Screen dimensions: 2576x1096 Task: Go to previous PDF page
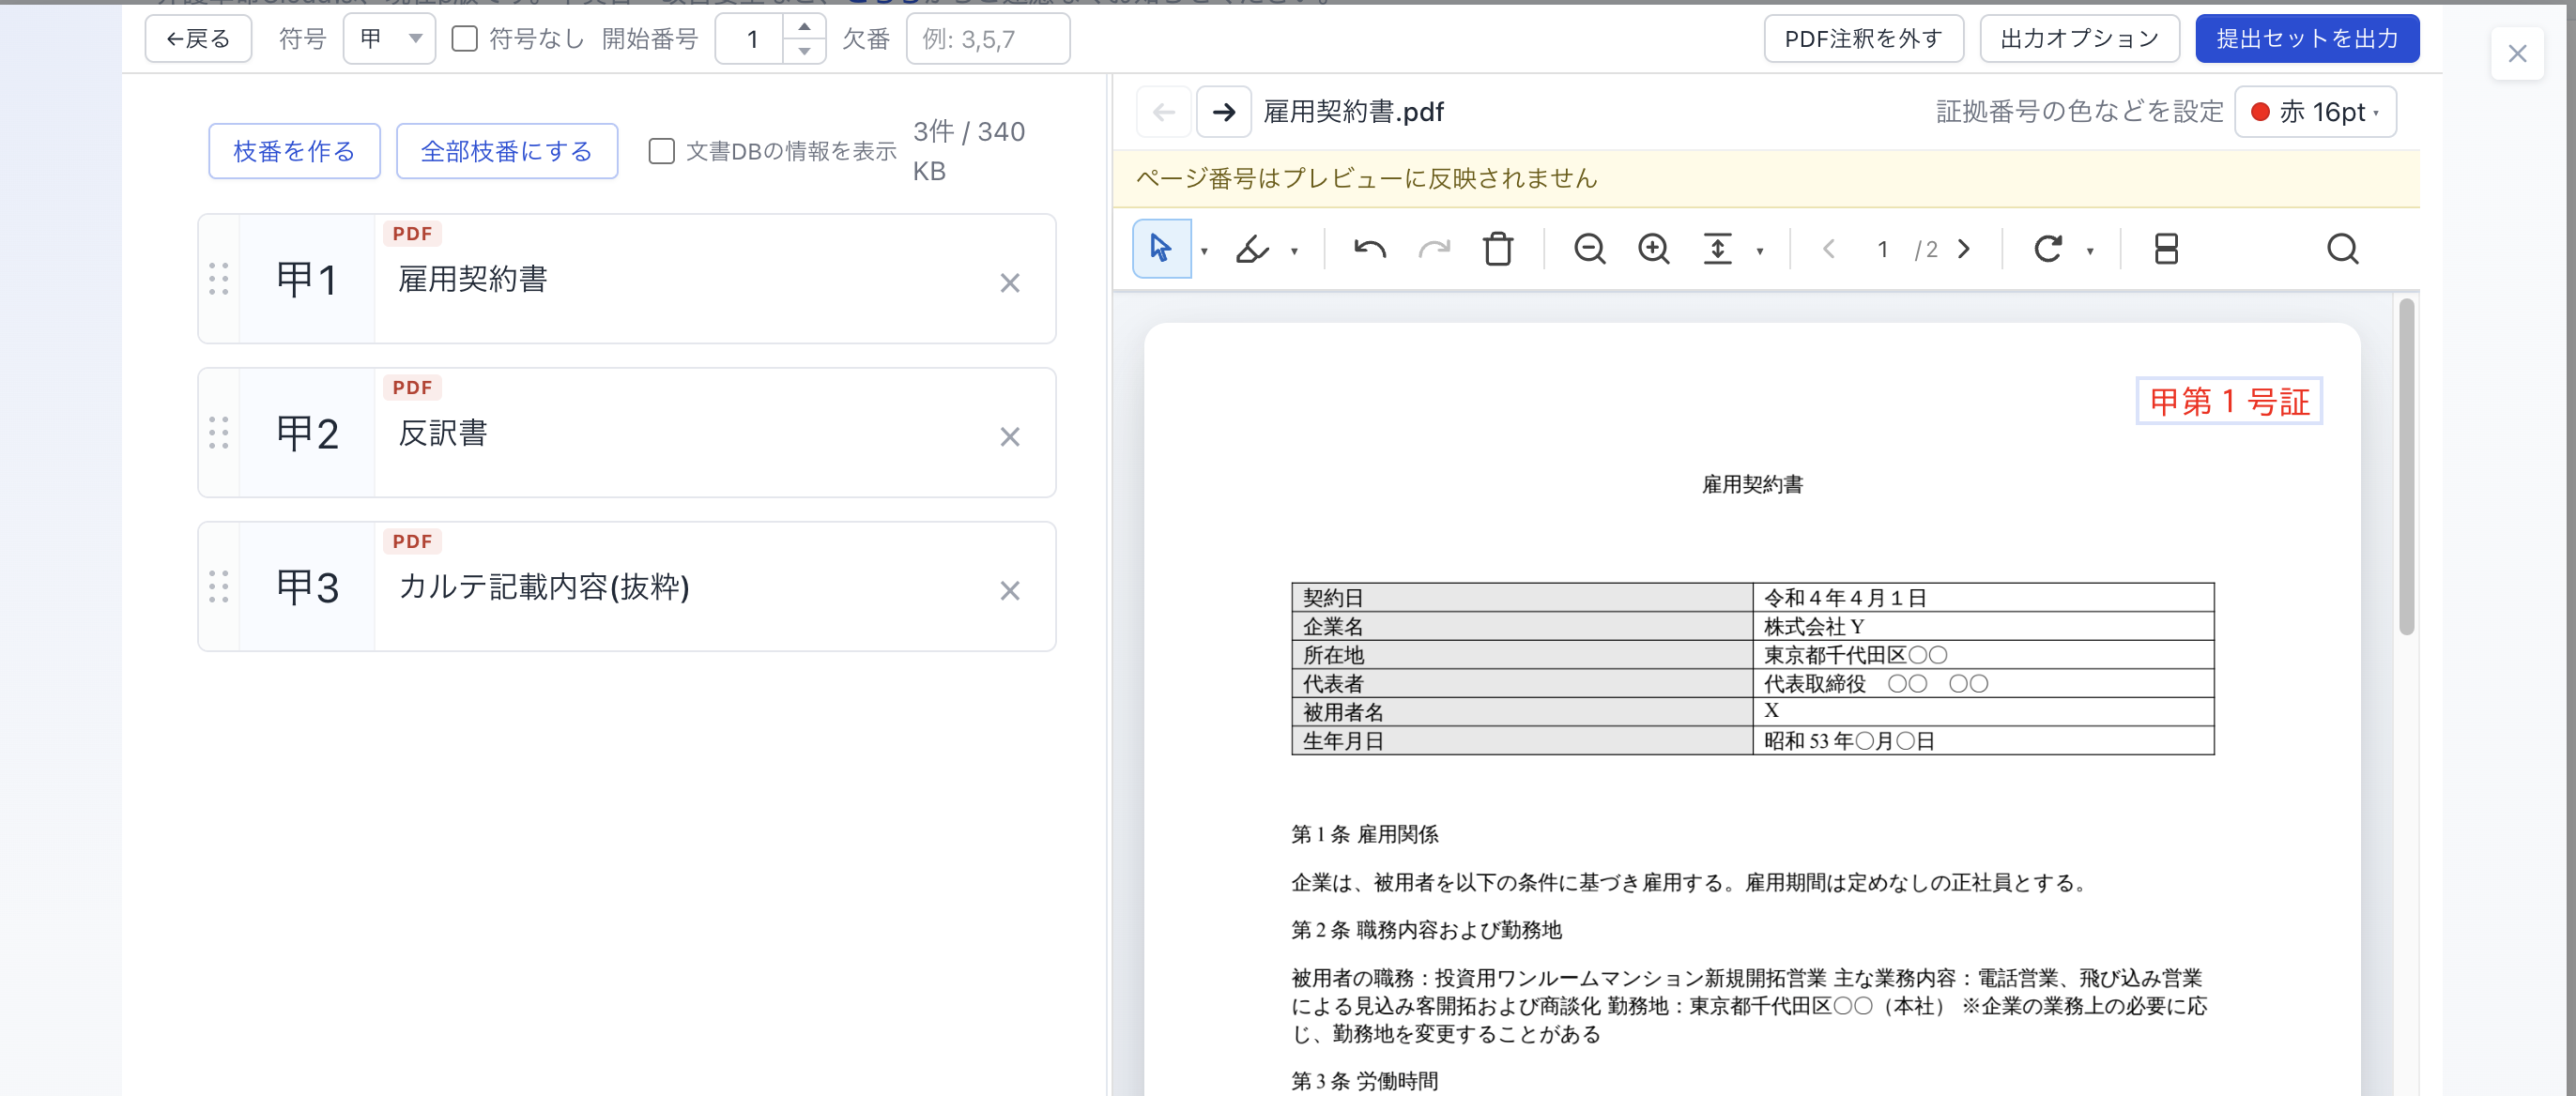(1828, 248)
